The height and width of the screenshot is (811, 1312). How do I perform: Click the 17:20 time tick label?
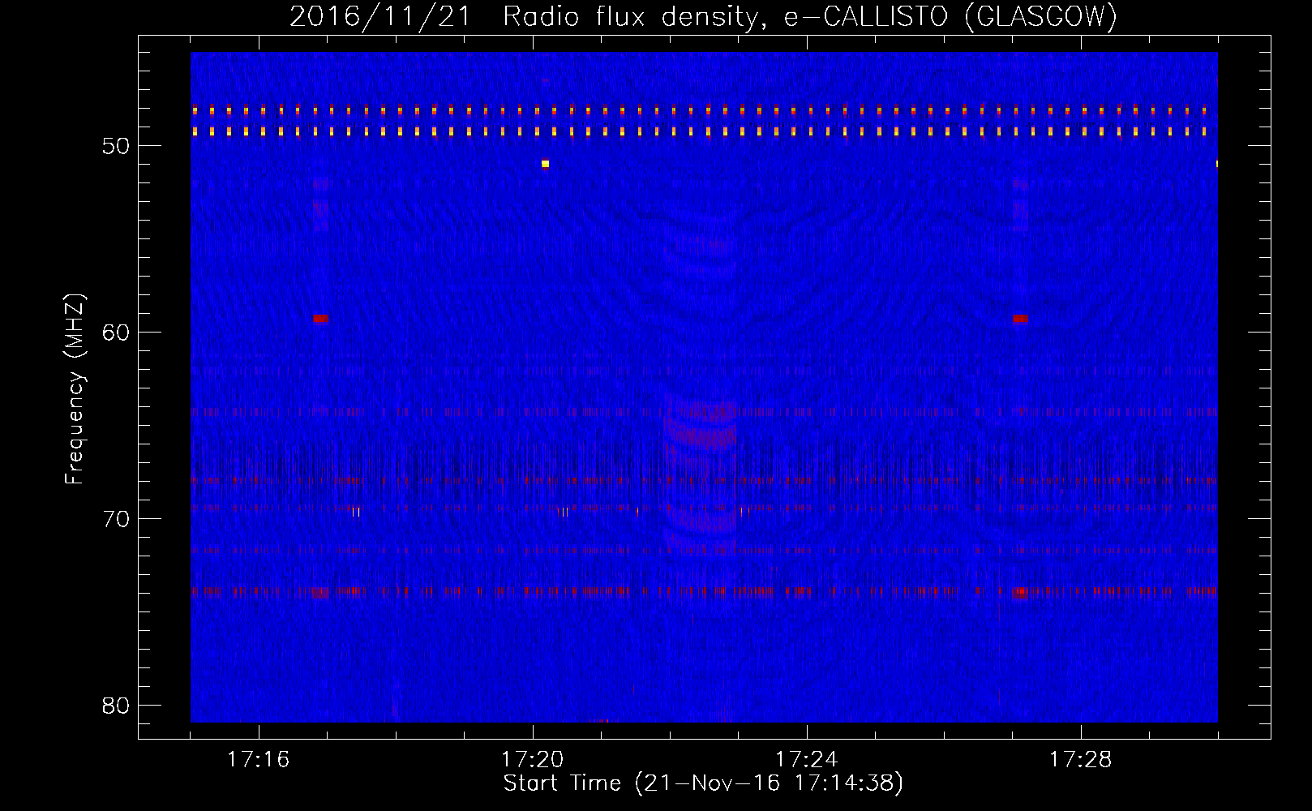532,760
